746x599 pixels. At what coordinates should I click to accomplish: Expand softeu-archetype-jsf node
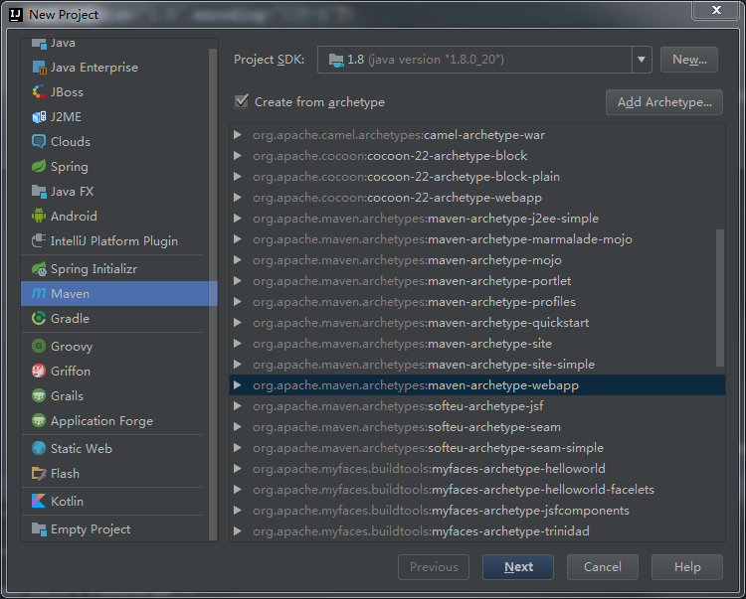pyautogui.click(x=238, y=405)
